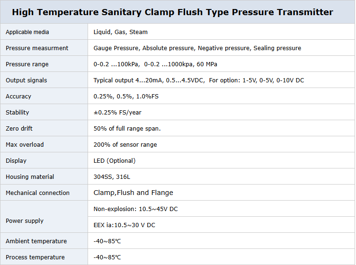Select the "Accuracy" row label

18,97
